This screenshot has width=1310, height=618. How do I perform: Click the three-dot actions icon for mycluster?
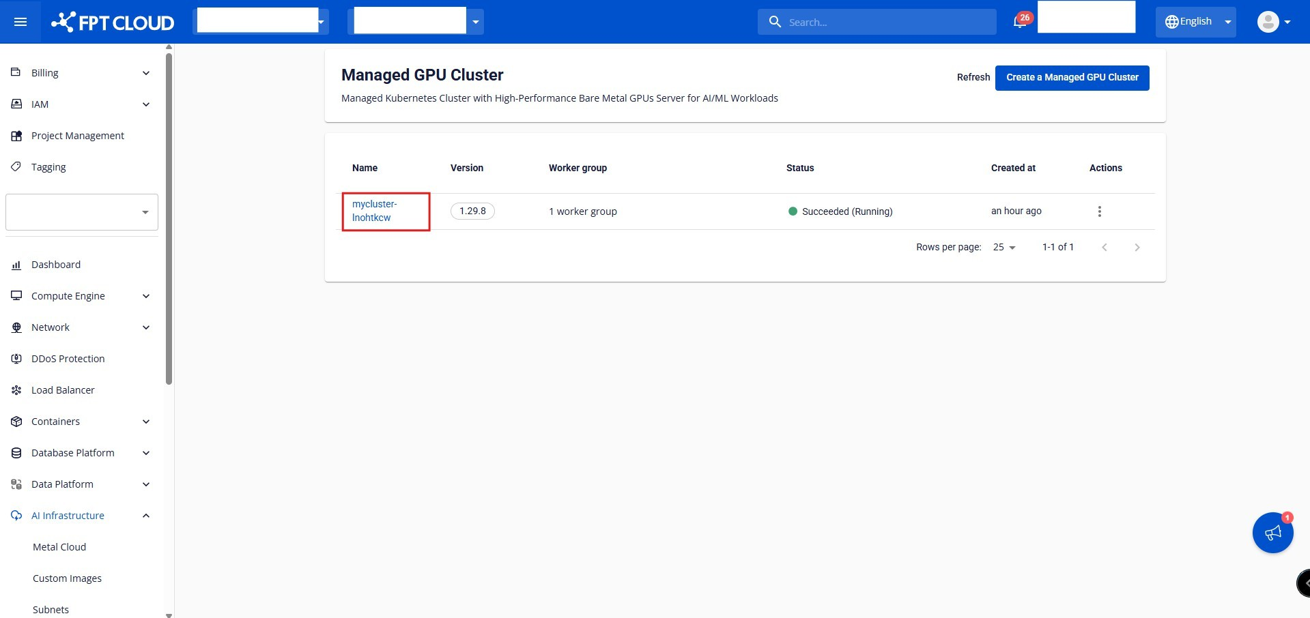(x=1099, y=211)
